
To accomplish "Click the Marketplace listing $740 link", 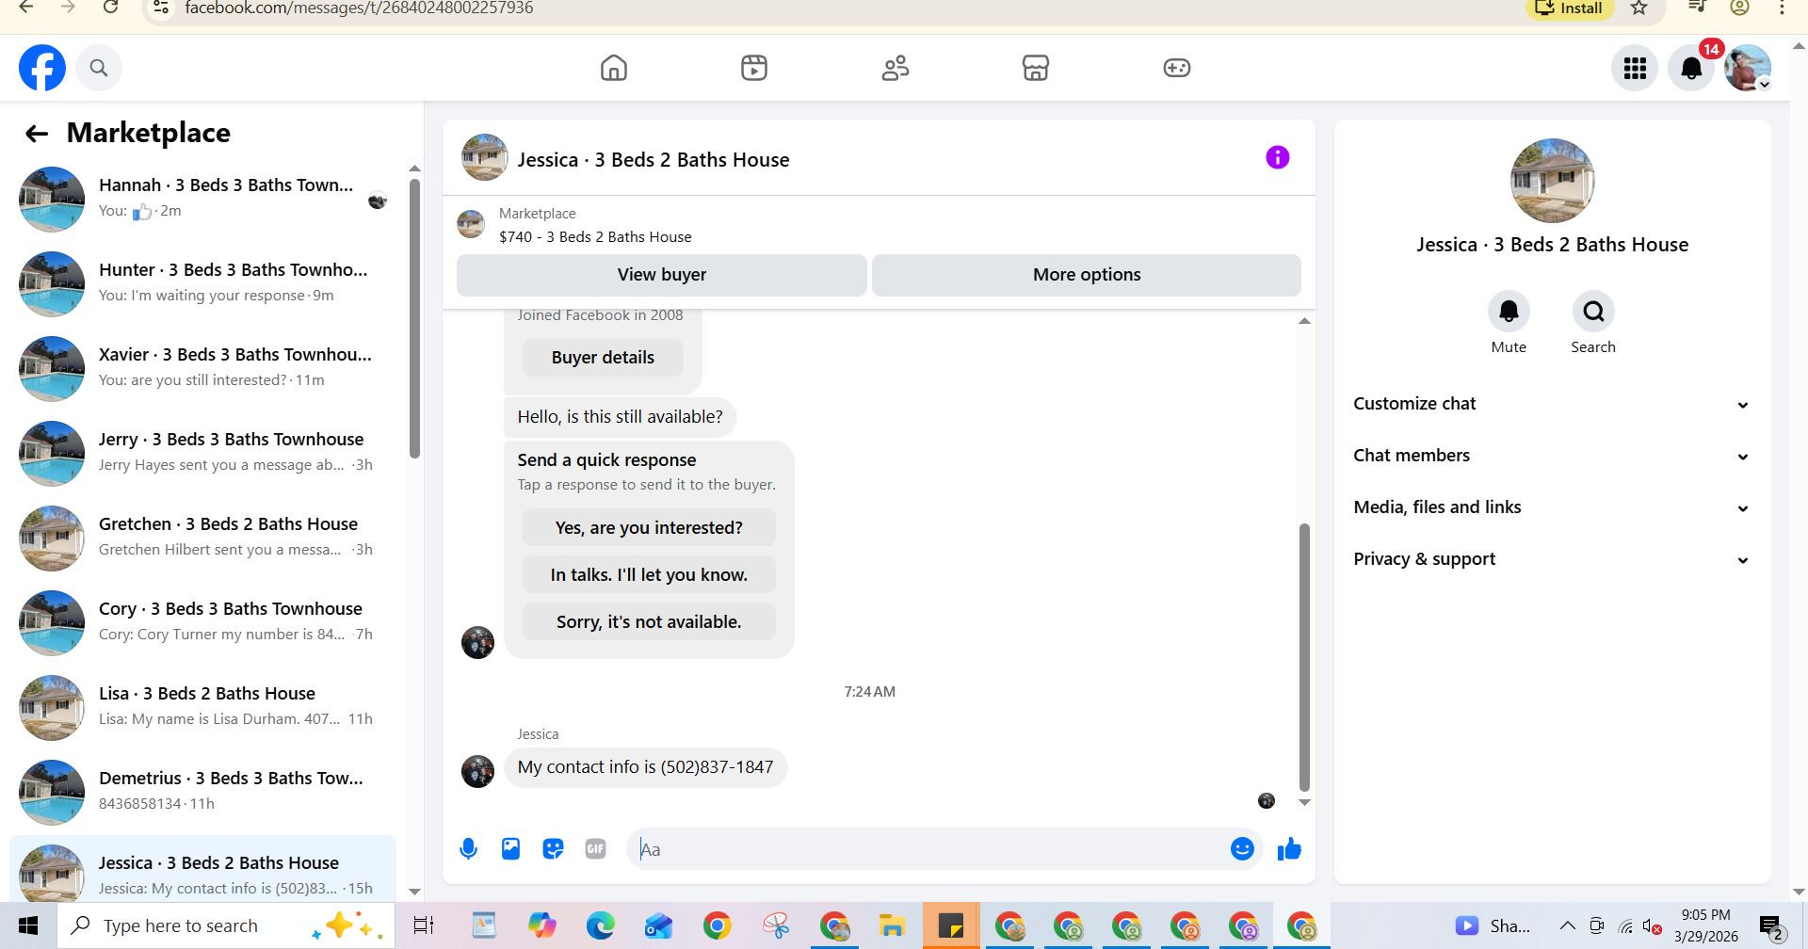I will click(x=595, y=237).
